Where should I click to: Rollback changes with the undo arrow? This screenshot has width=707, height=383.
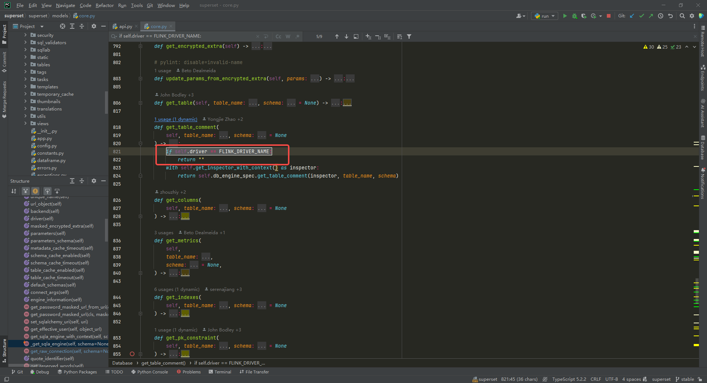coord(671,16)
